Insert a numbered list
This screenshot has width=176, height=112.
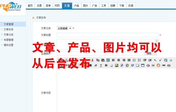[134, 60]
